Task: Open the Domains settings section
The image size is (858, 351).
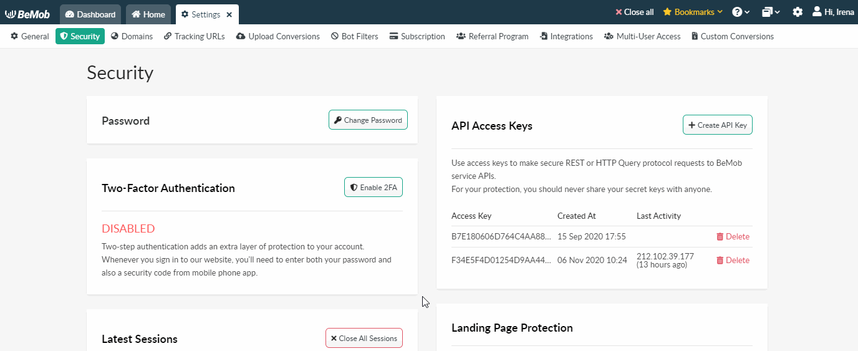Action: coord(132,36)
